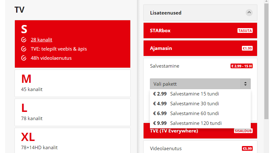Pick Salvestamine 60 tundi for €6.99
The image size is (271, 153).
[x=200, y=113]
